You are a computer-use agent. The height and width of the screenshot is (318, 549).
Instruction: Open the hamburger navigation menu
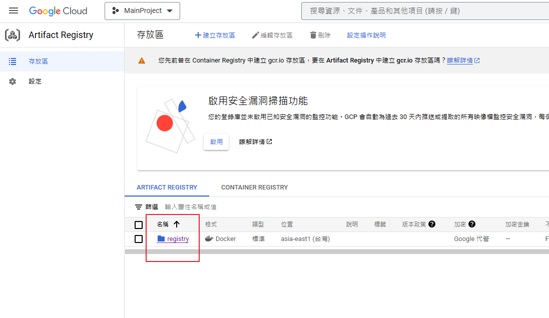pos(14,11)
